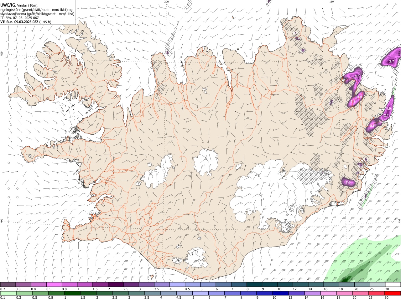The image size is (401, 300).
Task: Click the lavender 4 swatch, top legend row
Action: click(x=177, y=285)
